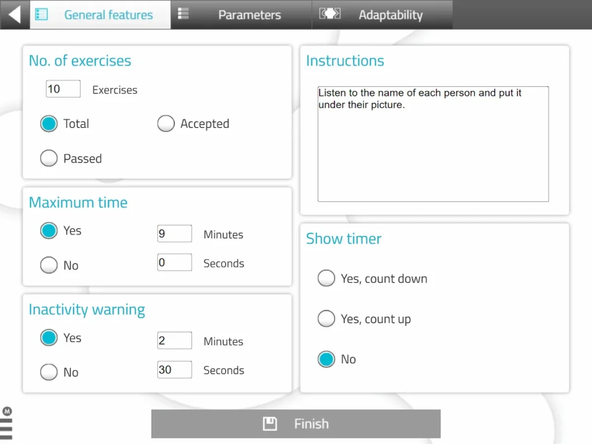The width and height of the screenshot is (592, 444).
Task: Click the number of exercises field
Action: (63, 89)
